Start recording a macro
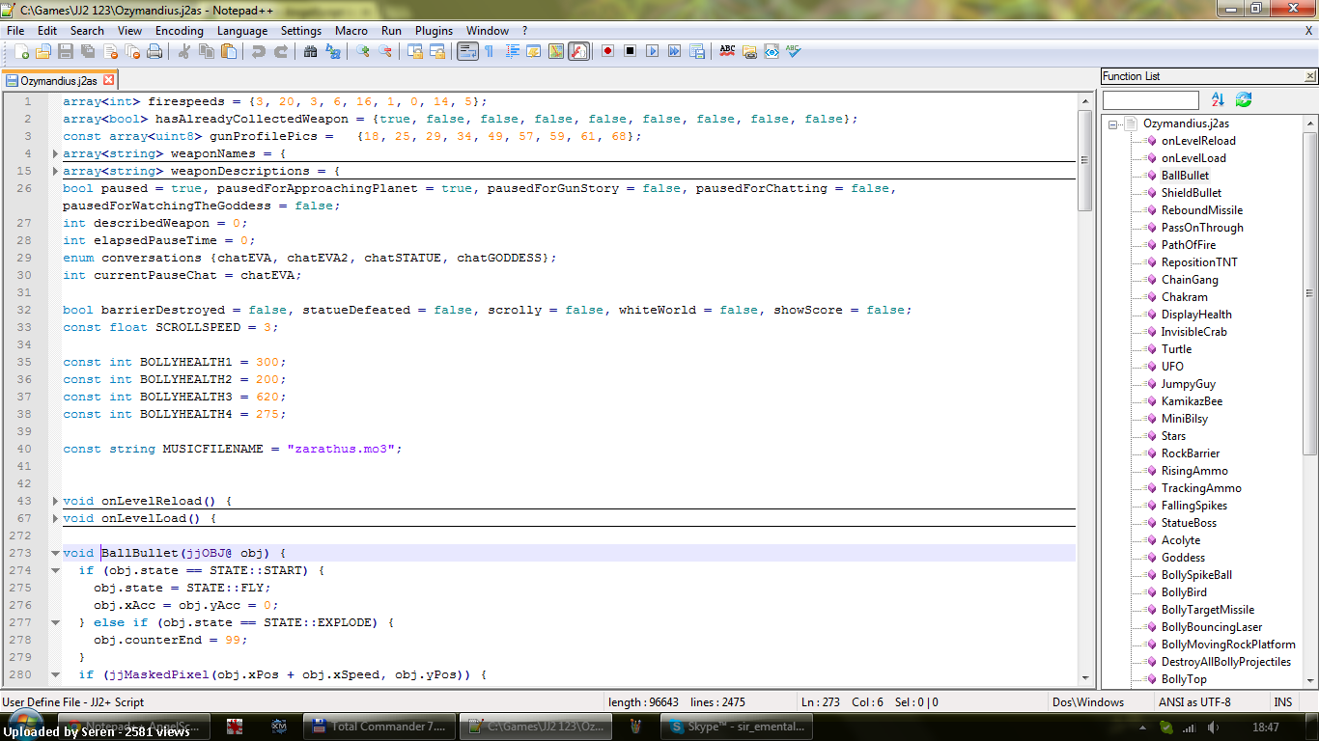1319x741 pixels. click(609, 51)
